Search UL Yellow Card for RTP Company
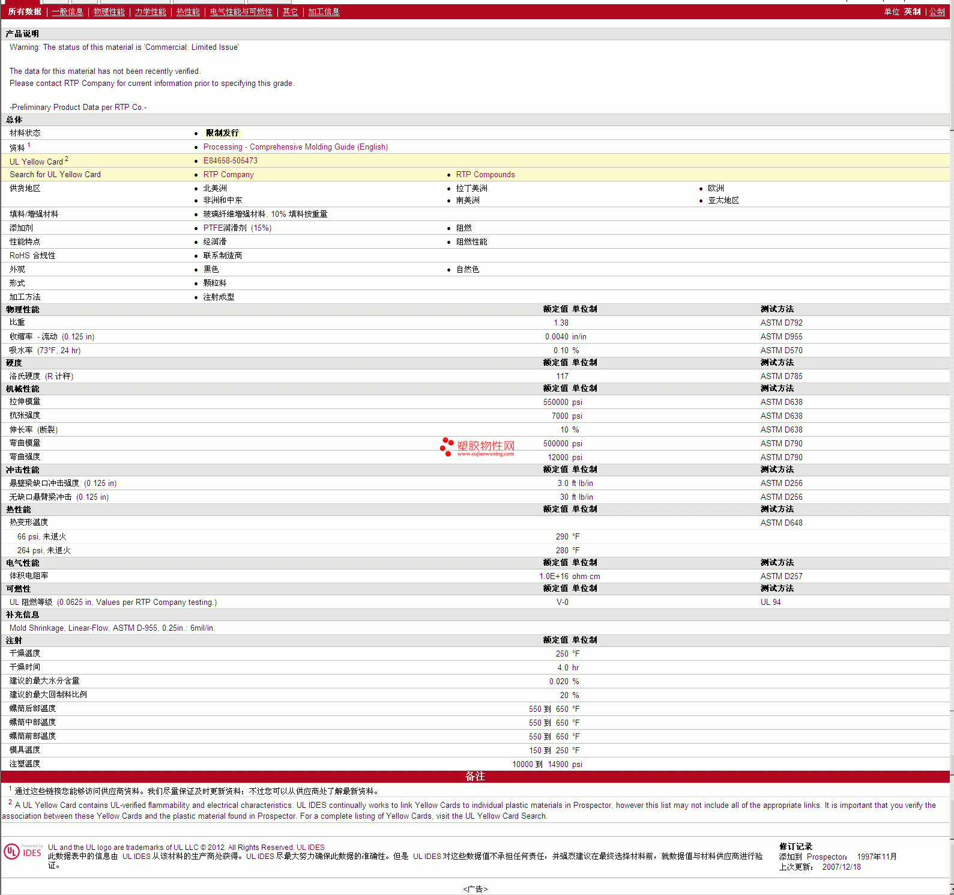This screenshot has width=954, height=895. [228, 175]
